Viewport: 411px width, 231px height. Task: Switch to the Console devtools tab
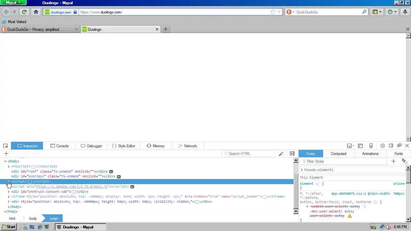pyautogui.click(x=60, y=146)
